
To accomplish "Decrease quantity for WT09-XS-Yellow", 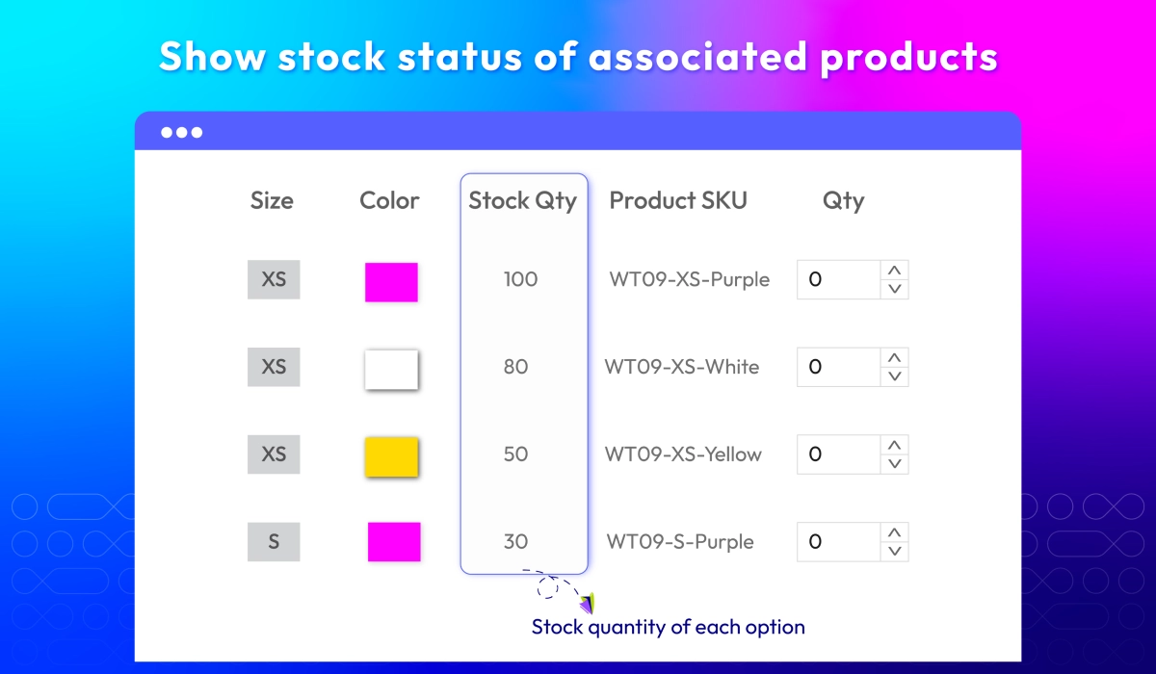I will click(895, 463).
